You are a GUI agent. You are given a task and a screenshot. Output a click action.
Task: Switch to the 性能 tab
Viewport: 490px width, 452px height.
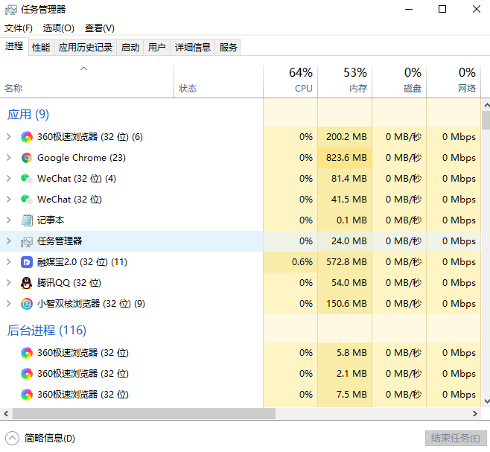41,48
